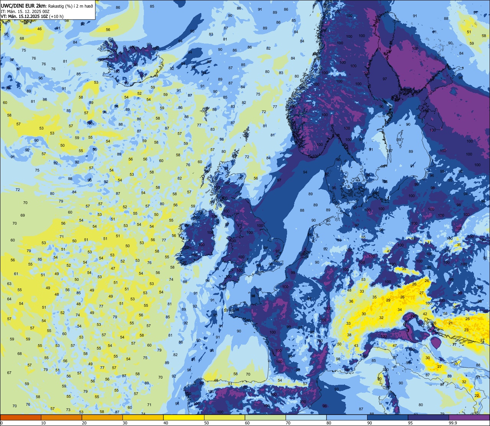Click the '0' tick label on the legend

(x=2, y=423)
